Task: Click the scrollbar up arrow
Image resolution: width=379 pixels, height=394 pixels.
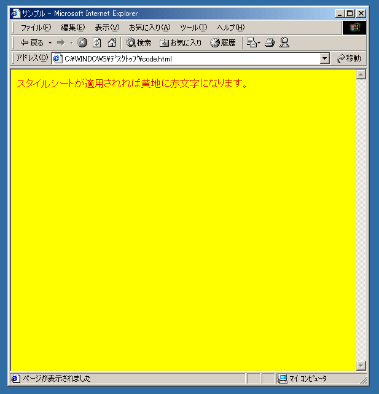Action: (361, 74)
